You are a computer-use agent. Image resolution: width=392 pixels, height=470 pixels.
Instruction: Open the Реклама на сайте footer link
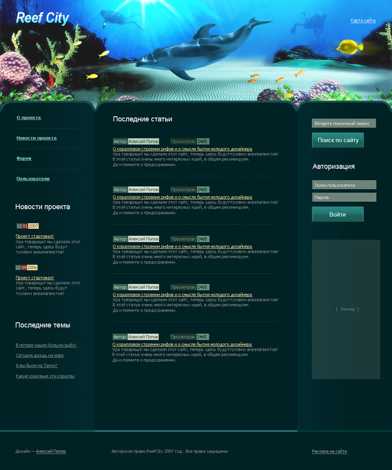(330, 451)
